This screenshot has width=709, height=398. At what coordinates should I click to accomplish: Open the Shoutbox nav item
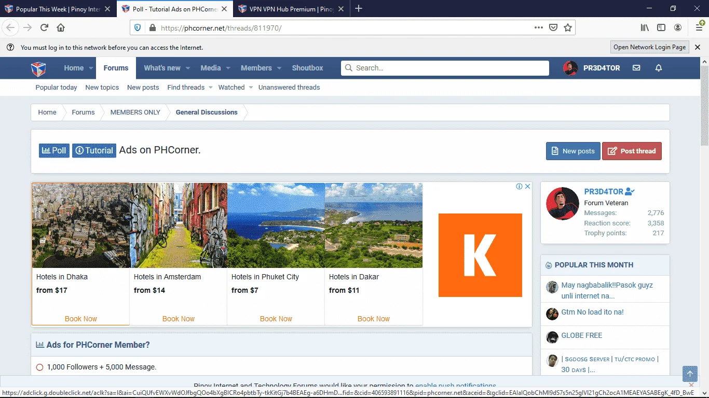307,68
